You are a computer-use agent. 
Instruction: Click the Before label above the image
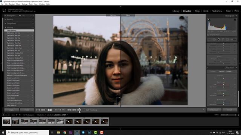tap(113, 15)
